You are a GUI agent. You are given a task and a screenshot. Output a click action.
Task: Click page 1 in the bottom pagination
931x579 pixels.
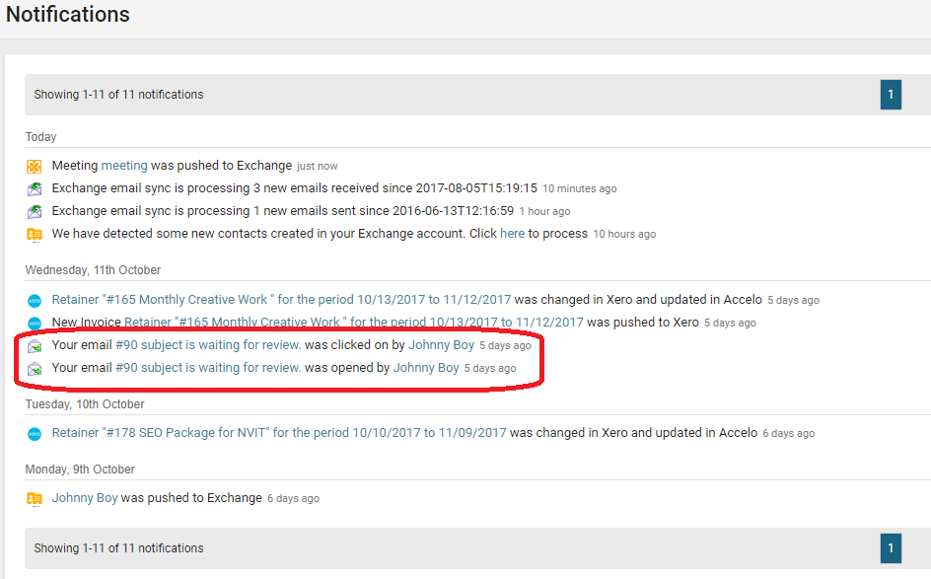pos(891,547)
